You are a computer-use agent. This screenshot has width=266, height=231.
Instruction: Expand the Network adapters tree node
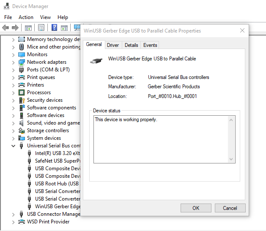tap(13, 63)
